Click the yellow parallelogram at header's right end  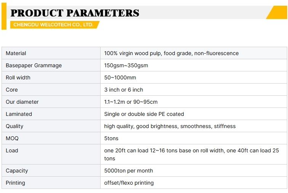click(277, 12)
